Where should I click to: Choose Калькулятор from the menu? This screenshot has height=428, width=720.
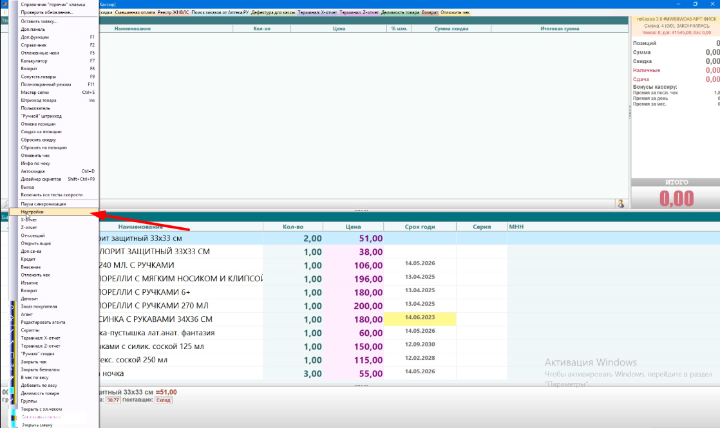[x=35, y=60]
